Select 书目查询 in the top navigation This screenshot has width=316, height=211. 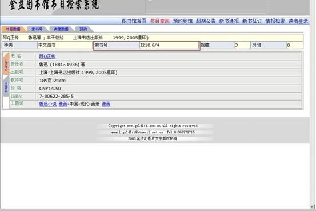tap(159, 21)
